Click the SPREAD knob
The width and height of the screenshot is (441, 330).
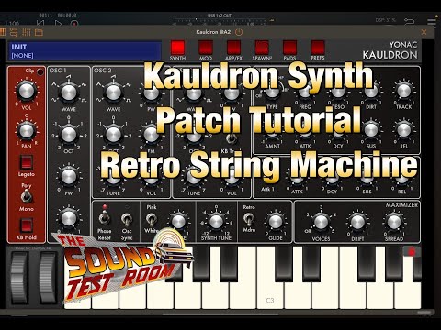[394, 222]
